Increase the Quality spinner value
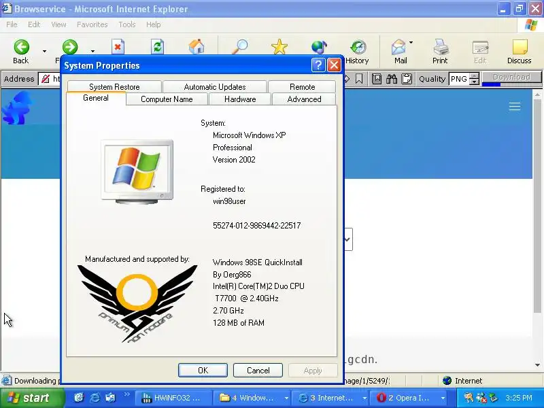This screenshot has height=408, width=544. point(474,75)
